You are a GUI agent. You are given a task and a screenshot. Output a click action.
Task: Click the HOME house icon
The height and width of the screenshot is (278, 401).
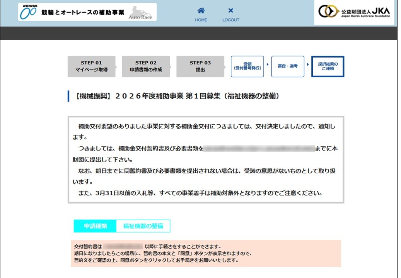(x=201, y=10)
